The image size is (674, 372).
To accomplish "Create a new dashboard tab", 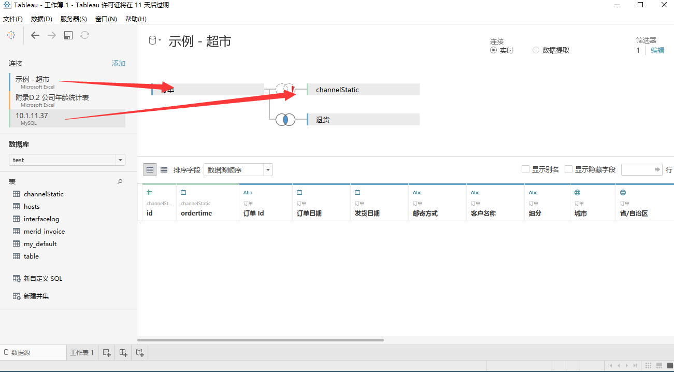I will pyautogui.click(x=123, y=353).
